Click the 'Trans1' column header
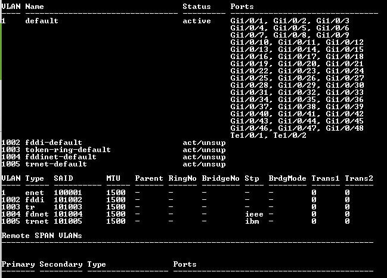 (326, 178)
